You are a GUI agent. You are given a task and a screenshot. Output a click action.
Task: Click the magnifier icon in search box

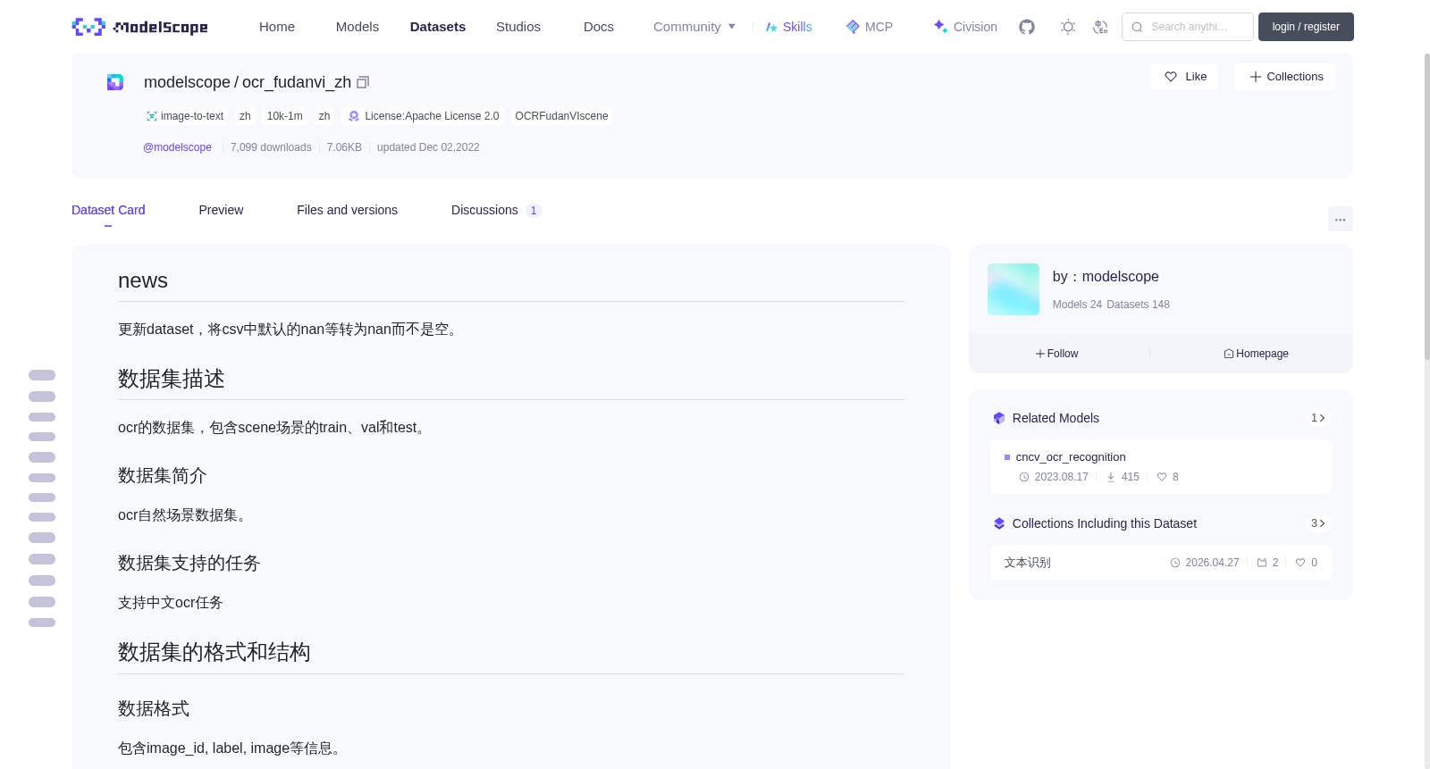[1137, 27]
